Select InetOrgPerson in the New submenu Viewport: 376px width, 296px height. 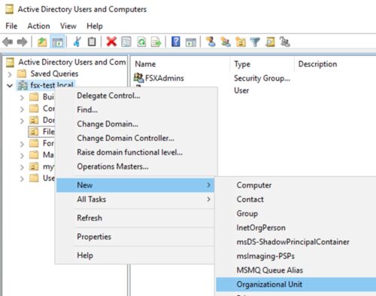click(296, 227)
